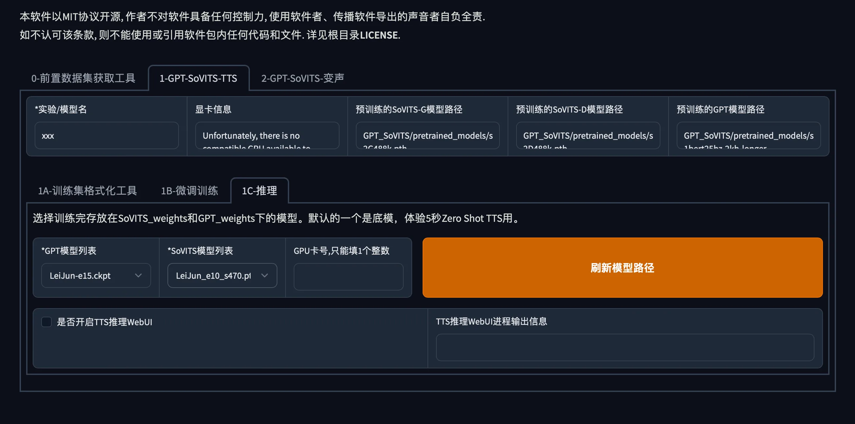Screen dimensions: 855x424
Task: Click the LeiJun-e15.ckpt model selection field
Action: 86,275
